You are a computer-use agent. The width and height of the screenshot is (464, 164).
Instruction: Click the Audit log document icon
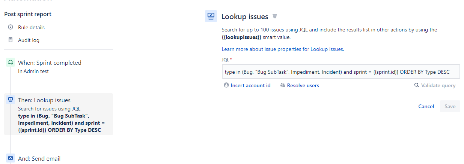pyautogui.click(x=11, y=40)
